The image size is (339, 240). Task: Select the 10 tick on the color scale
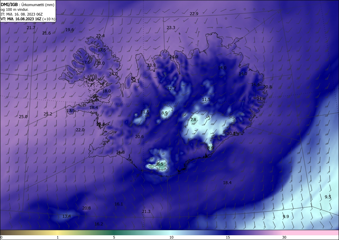pos(171,238)
